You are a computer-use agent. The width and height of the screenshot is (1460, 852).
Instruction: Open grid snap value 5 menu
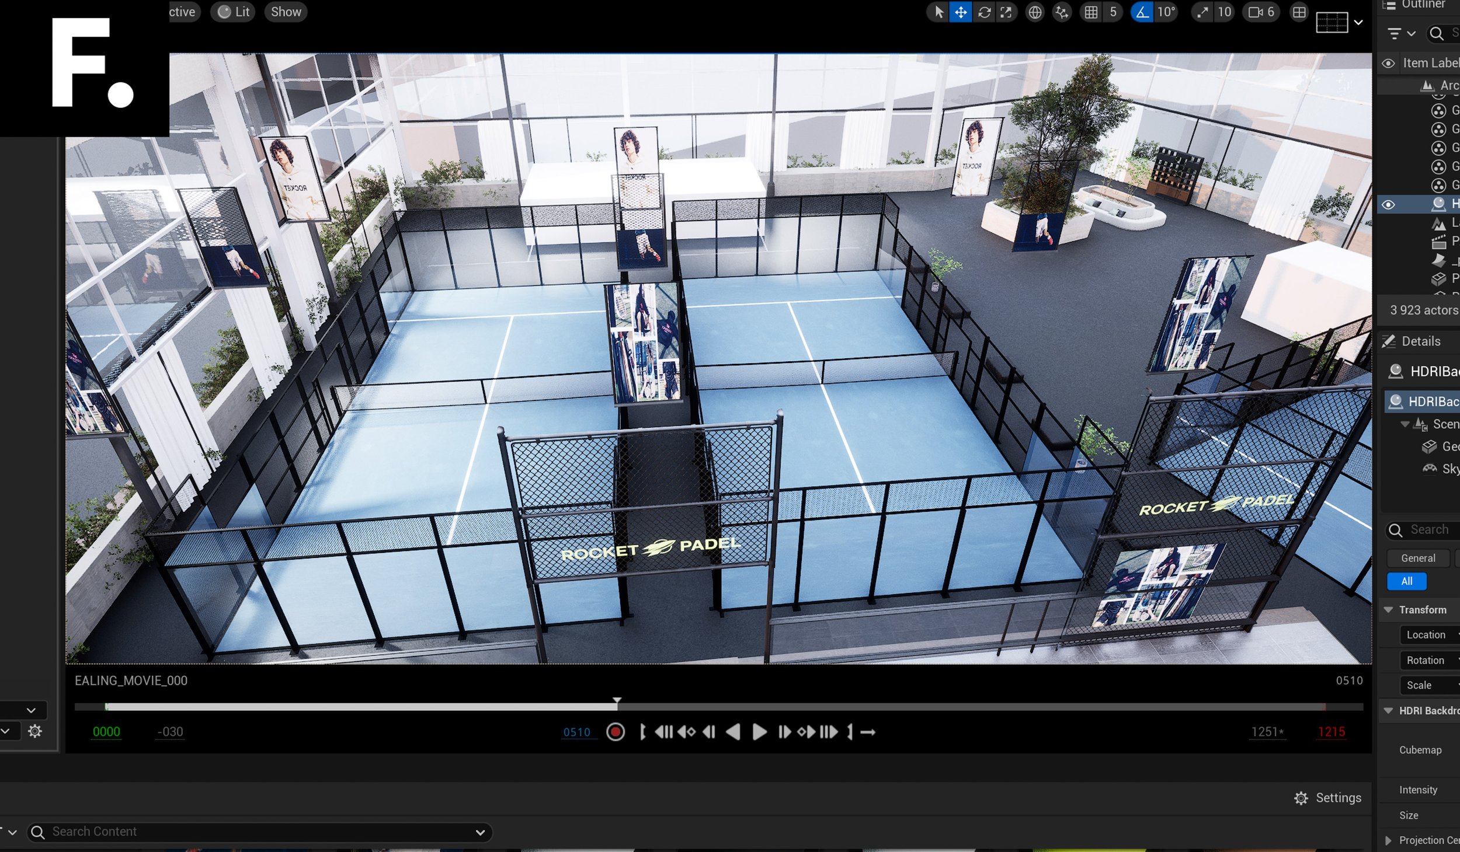1113,12
